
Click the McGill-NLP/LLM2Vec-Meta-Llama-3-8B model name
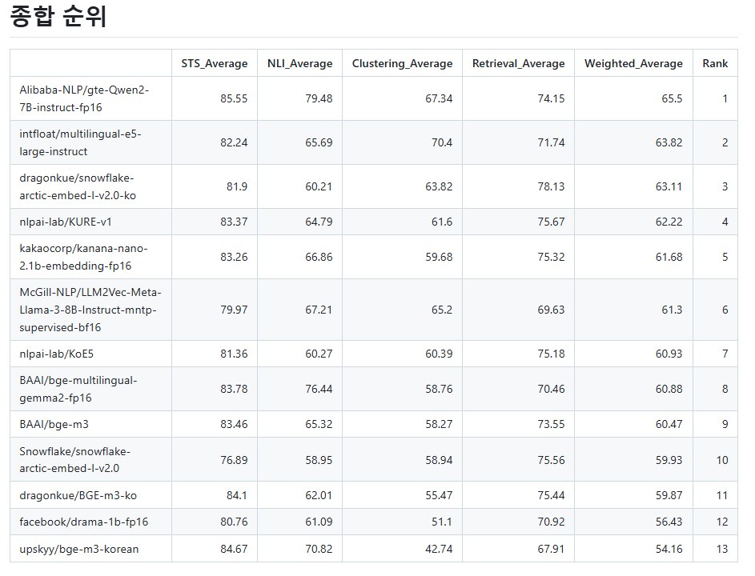pos(90,310)
